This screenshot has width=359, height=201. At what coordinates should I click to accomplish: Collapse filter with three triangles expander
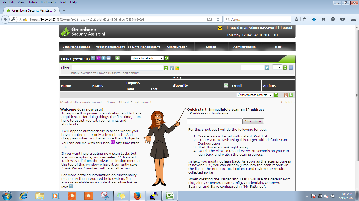coord(177,78)
